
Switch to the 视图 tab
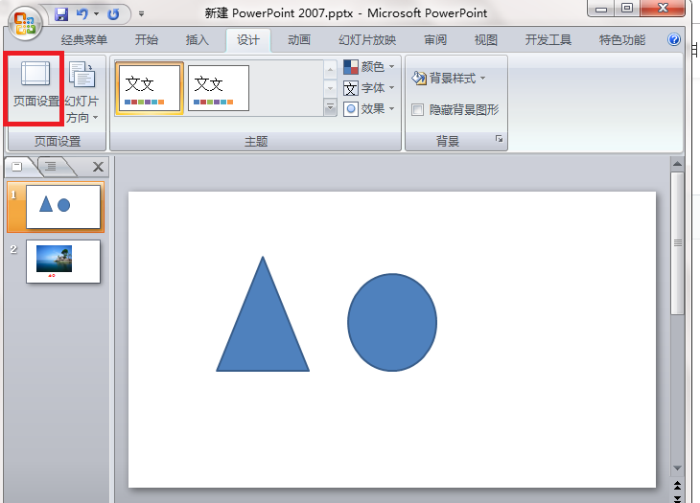(x=486, y=40)
